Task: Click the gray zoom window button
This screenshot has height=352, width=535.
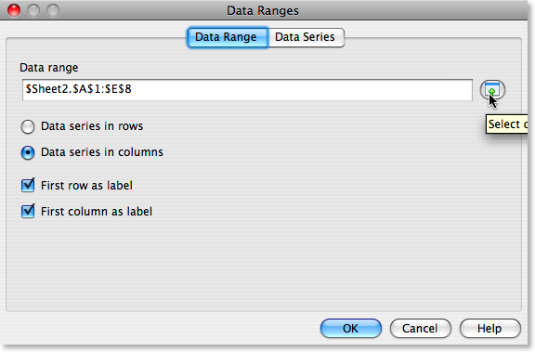Action: 53,10
